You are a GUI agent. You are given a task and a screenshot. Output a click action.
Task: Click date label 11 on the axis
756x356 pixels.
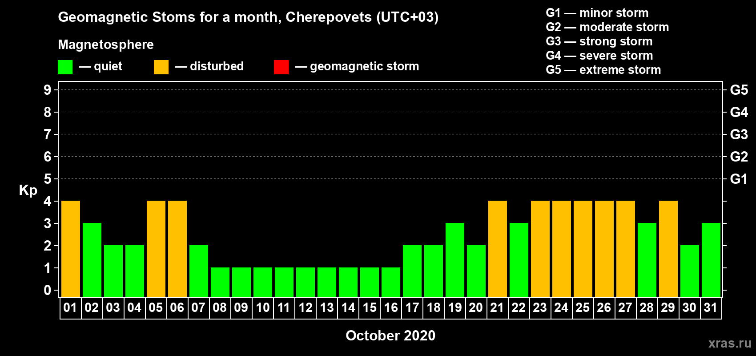(284, 307)
